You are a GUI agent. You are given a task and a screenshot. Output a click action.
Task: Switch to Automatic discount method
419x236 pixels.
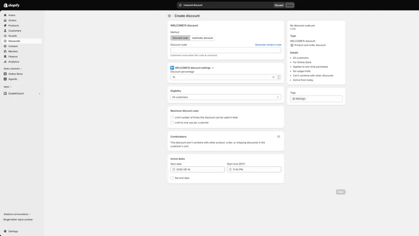[x=202, y=38]
